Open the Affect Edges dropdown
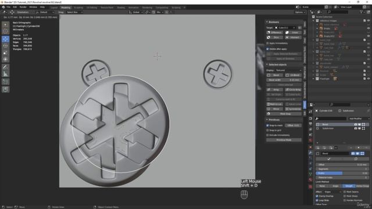Viewport: 372px width, 209px height. pos(332,192)
